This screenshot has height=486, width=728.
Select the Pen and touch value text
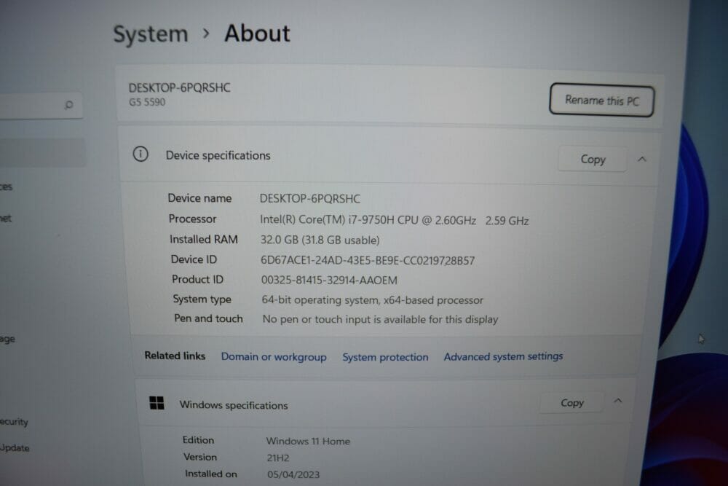[380, 319]
